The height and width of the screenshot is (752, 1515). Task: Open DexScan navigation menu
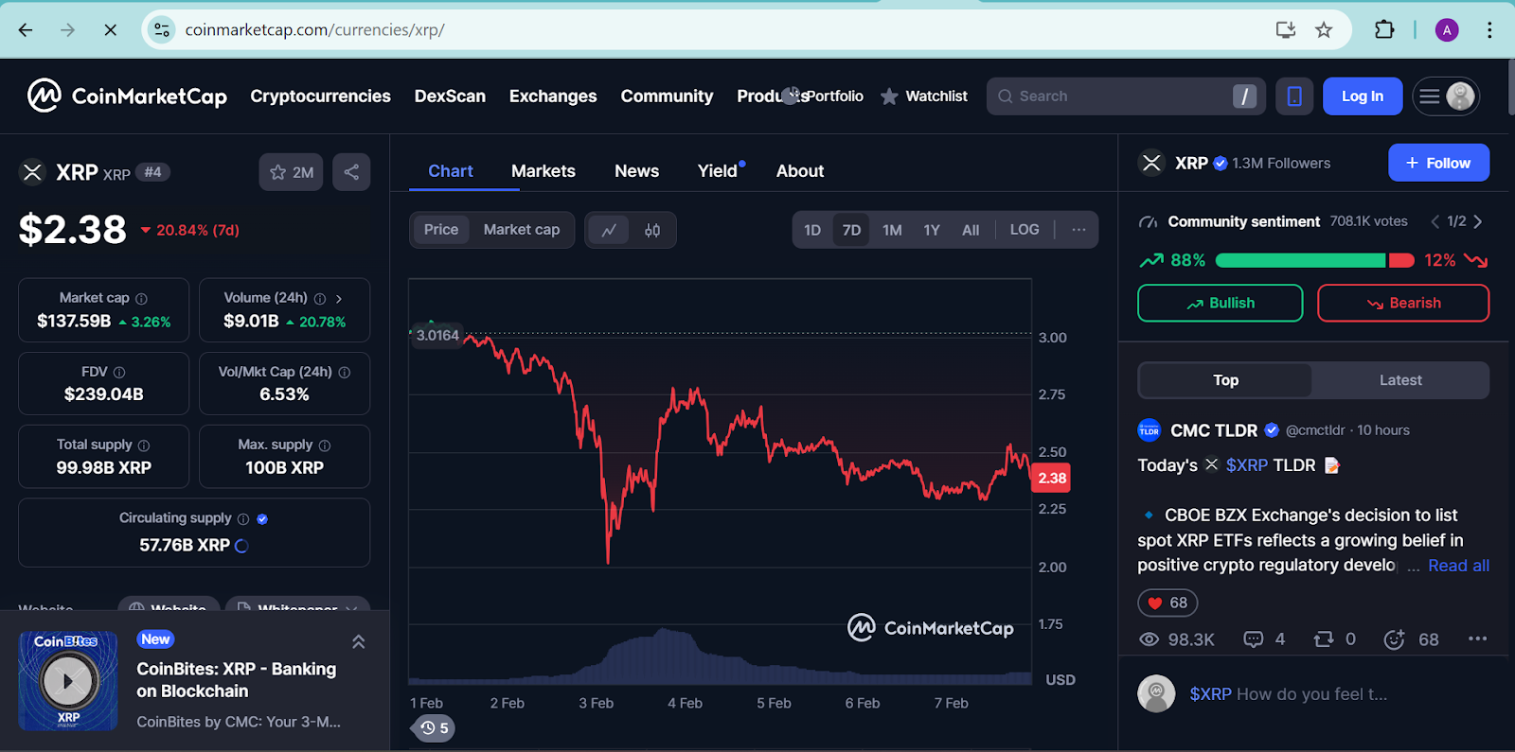click(x=450, y=96)
